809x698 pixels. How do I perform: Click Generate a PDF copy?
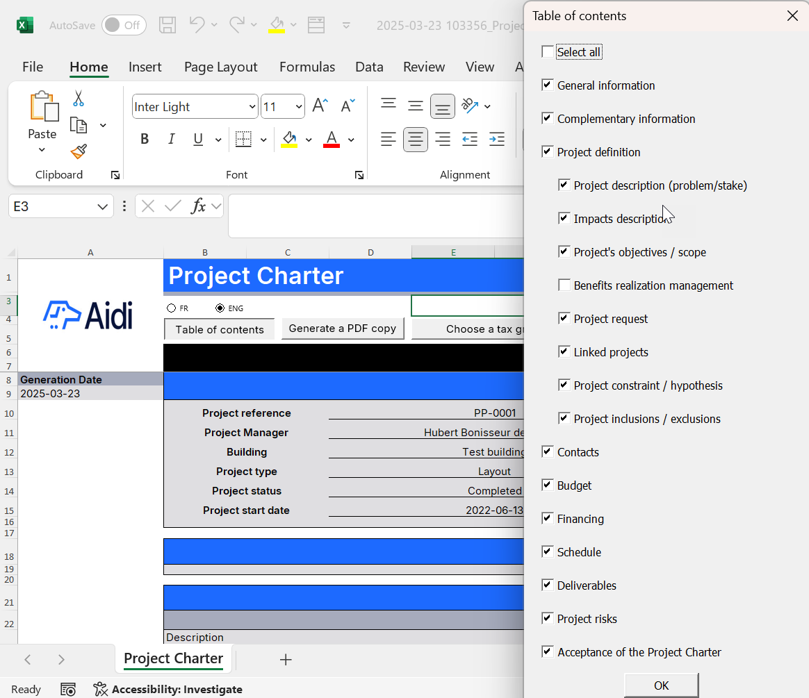pyautogui.click(x=343, y=329)
